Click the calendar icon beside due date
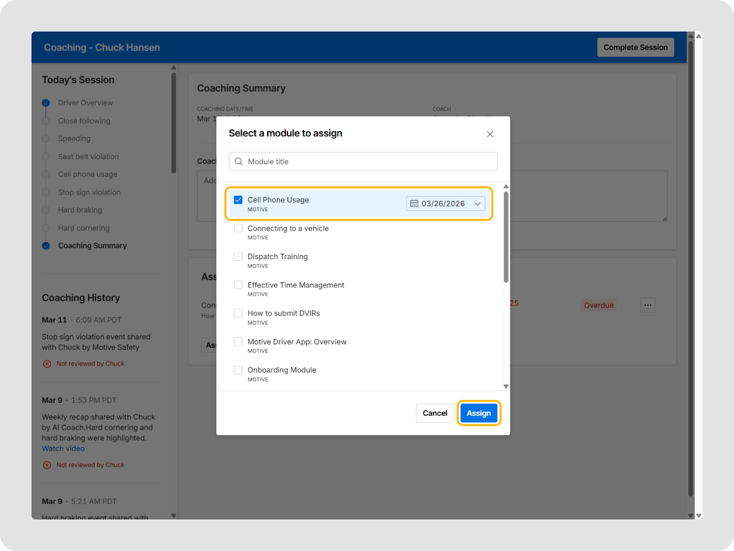The image size is (734, 551). (414, 203)
